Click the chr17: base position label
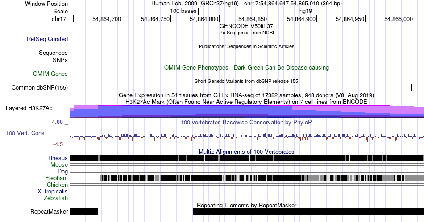Viewport: 424px width, 222px height. [60, 19]
